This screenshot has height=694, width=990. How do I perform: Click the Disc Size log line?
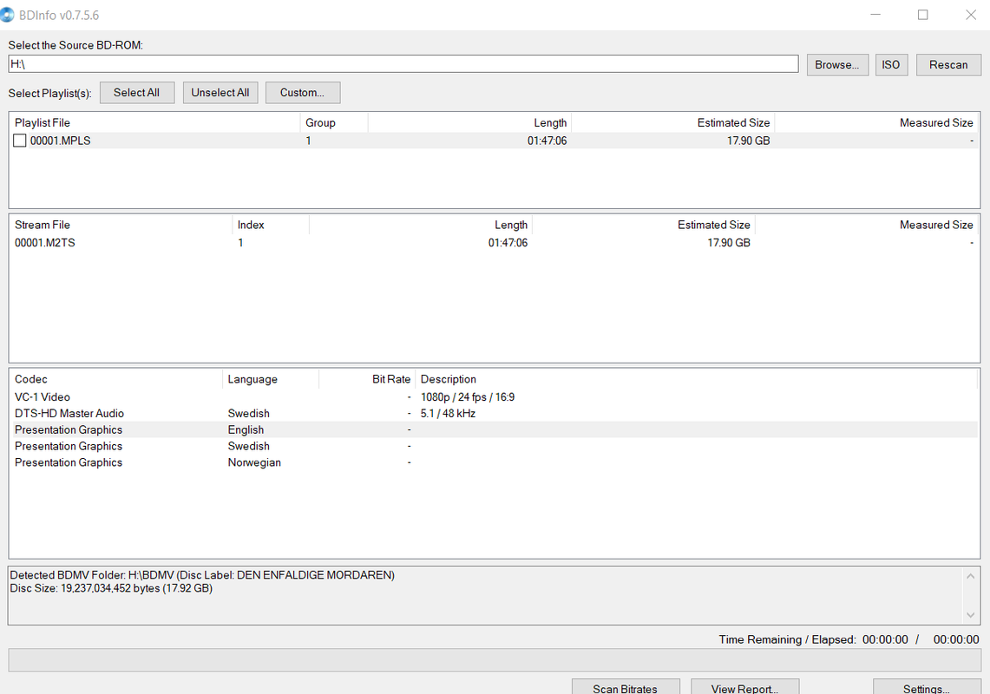pyautogui.click(x=111, y=588)
